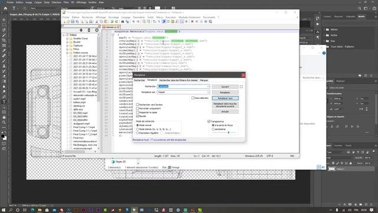Viewport: 378px width, 213px height.
Task: Open Photoshop Calque menu
Action: [38, 2]
